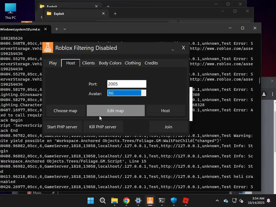Open This PC desktop icon
Image resolution: width=276 pixels, height=207 pixels.
point(11,11)
